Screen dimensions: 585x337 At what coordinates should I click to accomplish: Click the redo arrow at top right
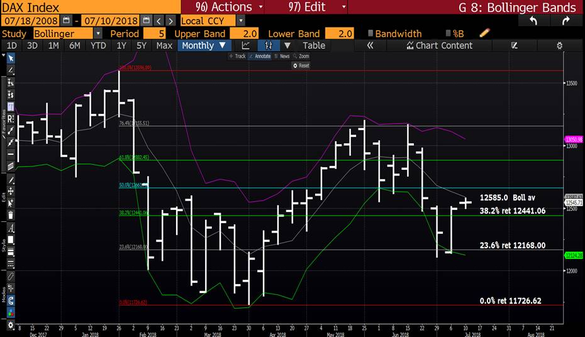click(566, 21)
